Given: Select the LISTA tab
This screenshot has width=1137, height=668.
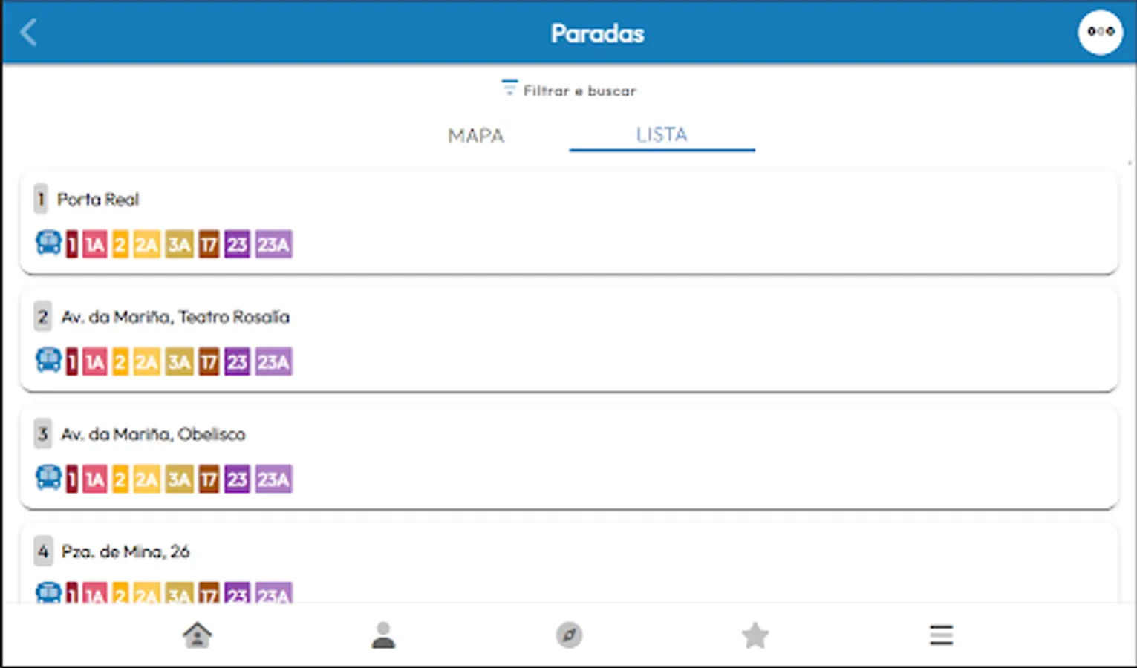Looking at the screenshot, I should click(662, 135).
